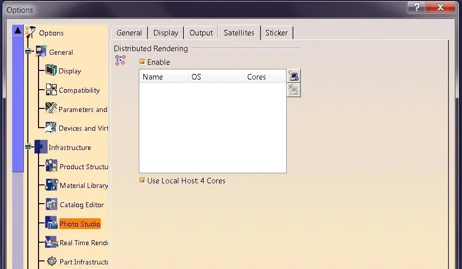The image size is (462, 269).
Task: Click the Catalog Editor icon
Action: point(51,205)
